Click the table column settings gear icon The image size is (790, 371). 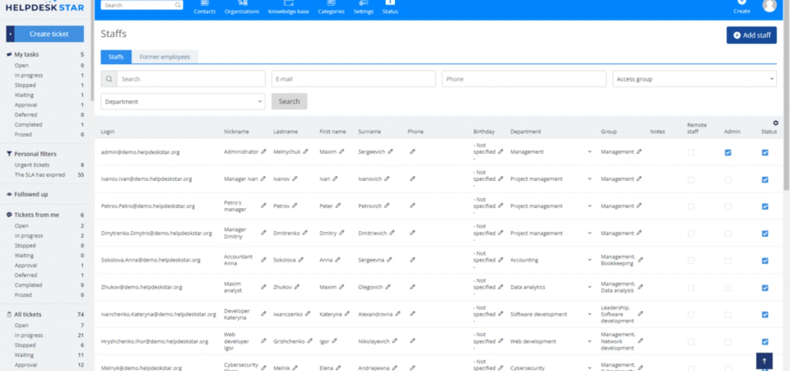775,123
